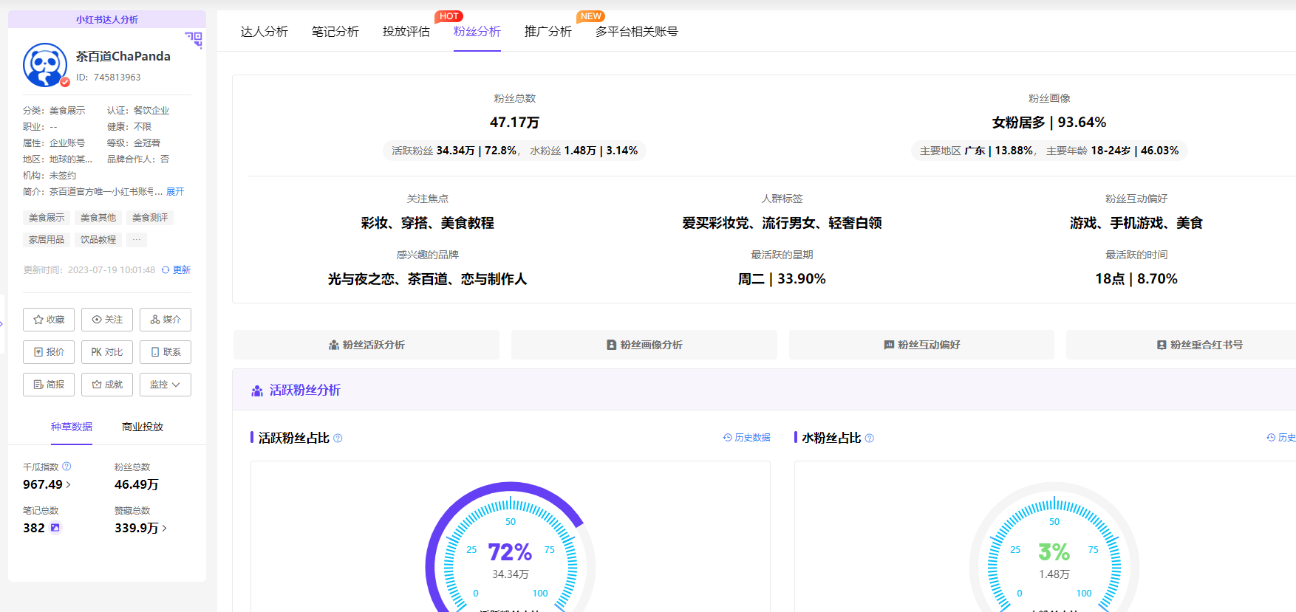Open the QR code icon beside profile

click(194, 40)
